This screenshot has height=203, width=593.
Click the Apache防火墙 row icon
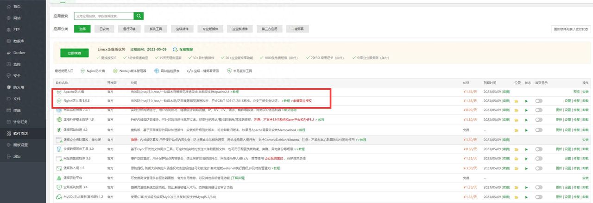(59, 92)
